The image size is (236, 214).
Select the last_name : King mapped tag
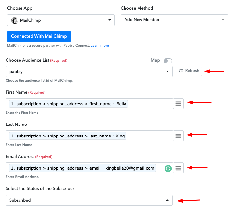pyautogui.click(x=68, y=136)
